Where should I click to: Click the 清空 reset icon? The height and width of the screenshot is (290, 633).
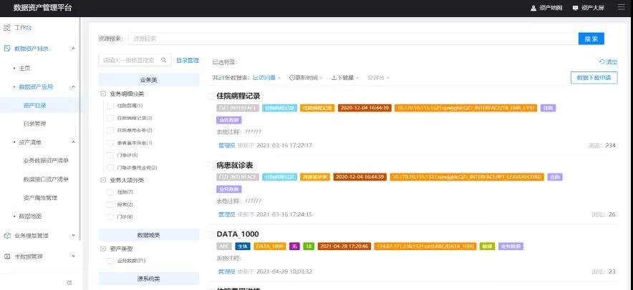[x=601, y=62]
